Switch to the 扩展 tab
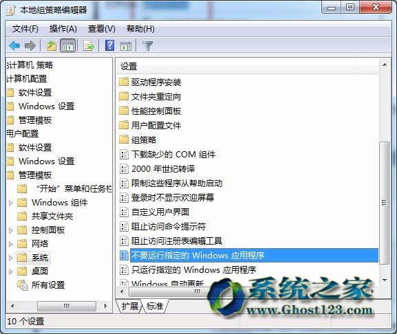 click(129, 307)
